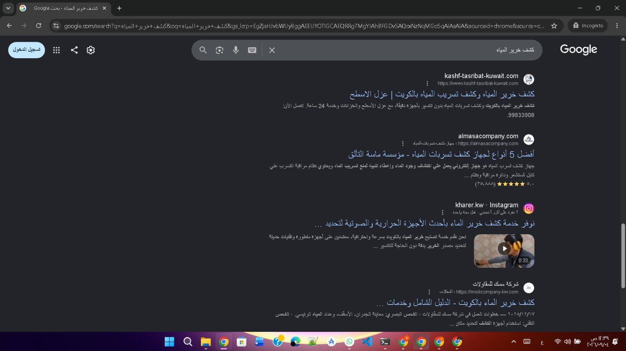Show hidden system tray icons chevron
Viewport: 626px width, 351px height.
pos(514,342)
